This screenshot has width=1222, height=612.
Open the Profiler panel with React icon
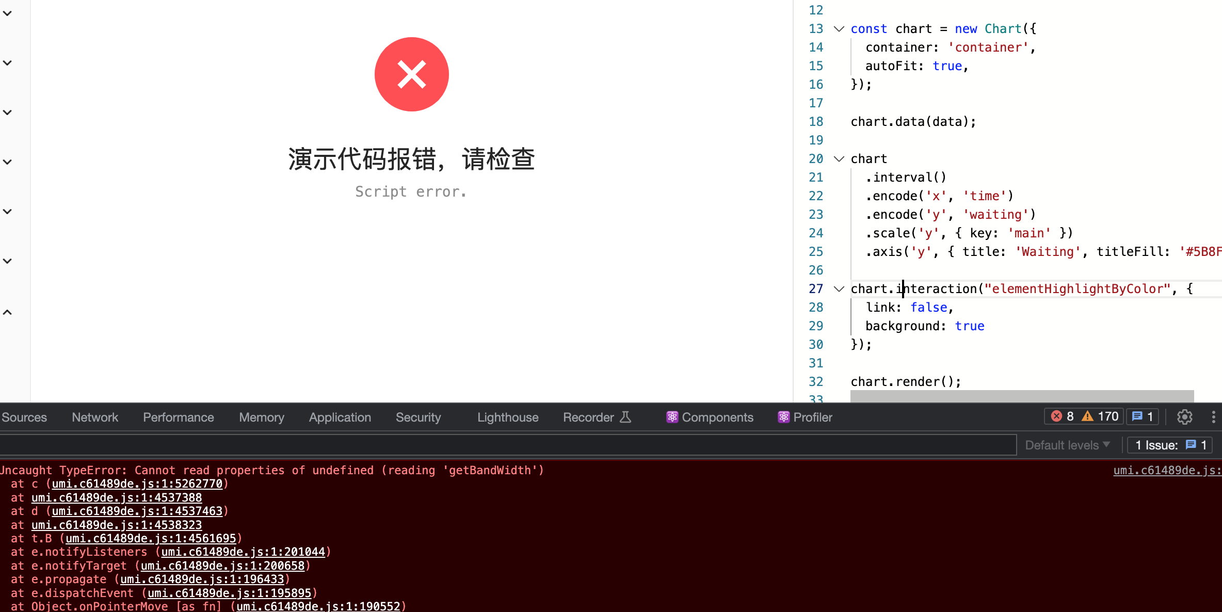(x=804, y=417)
